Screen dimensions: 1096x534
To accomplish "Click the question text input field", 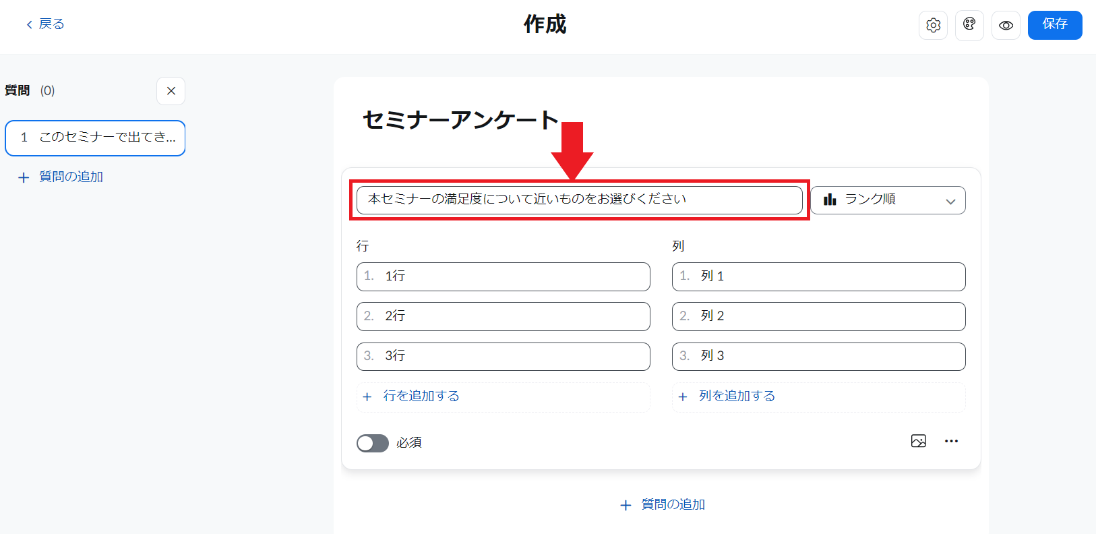I will [x=580, y=200].
